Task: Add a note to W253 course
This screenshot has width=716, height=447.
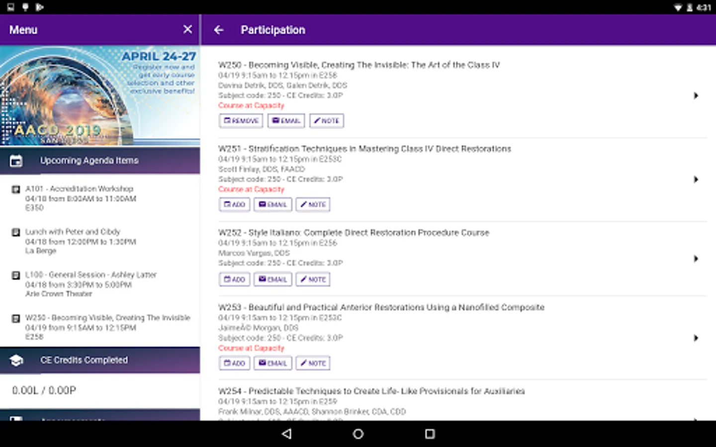Action: (313, 363)
